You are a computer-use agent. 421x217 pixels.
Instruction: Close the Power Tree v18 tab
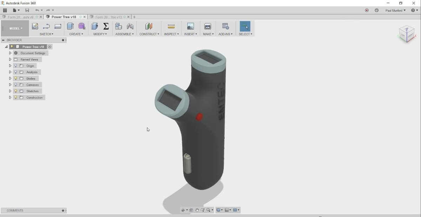(x=85, y=17)
